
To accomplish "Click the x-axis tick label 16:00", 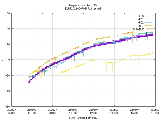I will pos(134,113).
